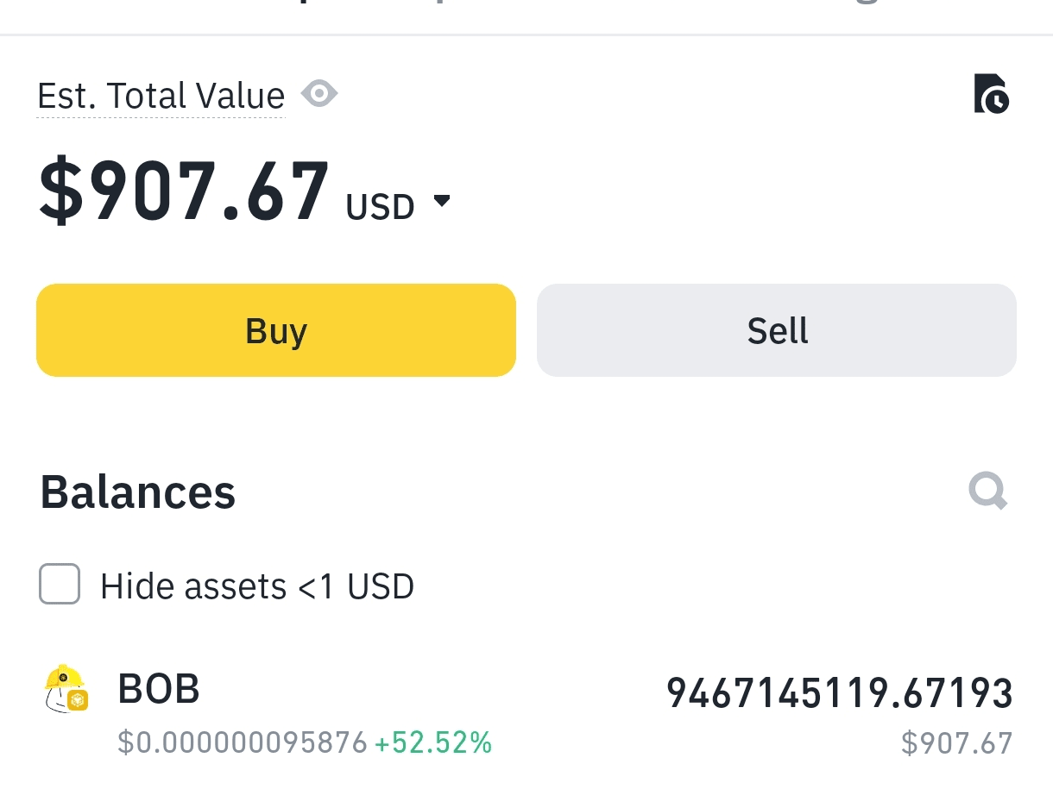Expand the currency dropdown arrow
This screenshot has height=789, width=1053.
click(x=441, y=202)
